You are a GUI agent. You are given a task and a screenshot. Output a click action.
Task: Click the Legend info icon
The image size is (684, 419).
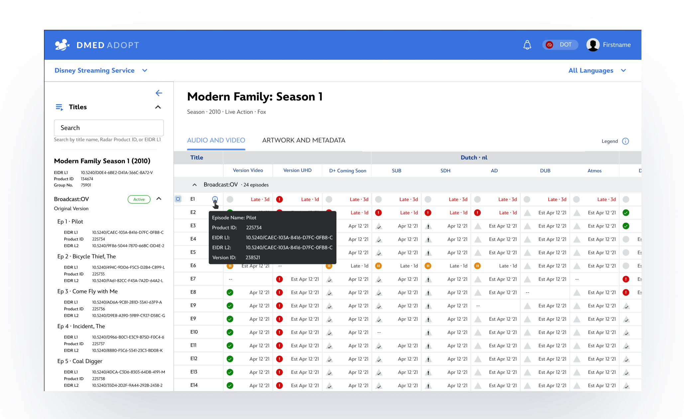coord(626,141)
